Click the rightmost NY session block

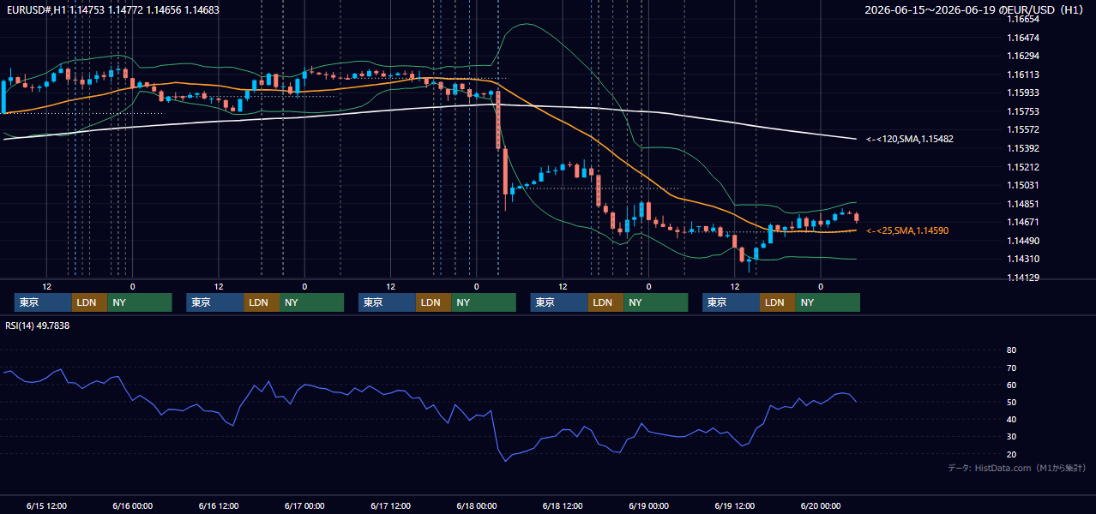(828, 302)
